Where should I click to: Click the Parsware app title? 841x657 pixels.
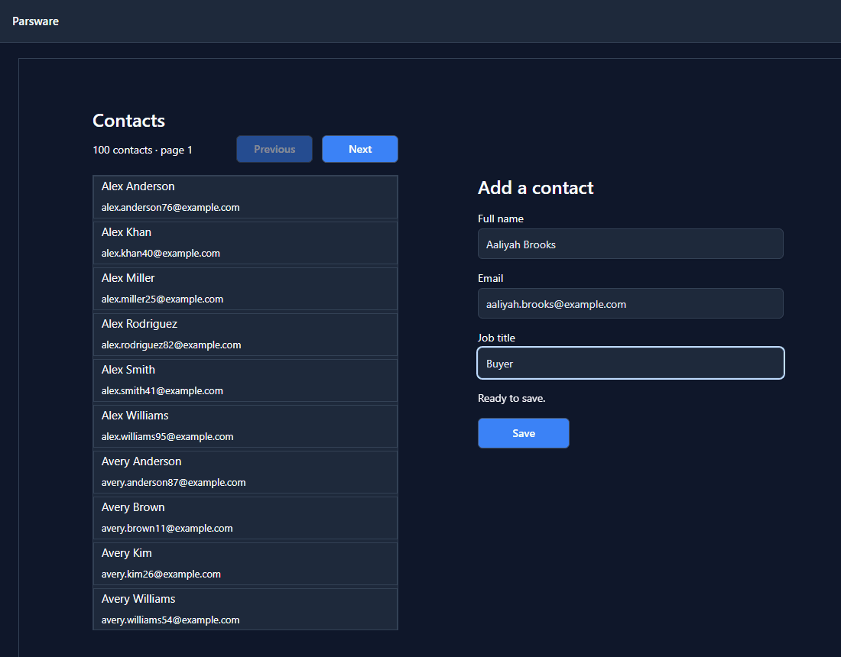click(x=35, y=21)
